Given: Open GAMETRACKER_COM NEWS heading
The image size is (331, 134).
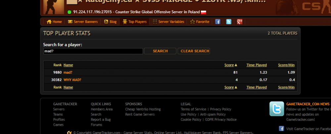Looking at the screenshot, I should pos(308,104).
